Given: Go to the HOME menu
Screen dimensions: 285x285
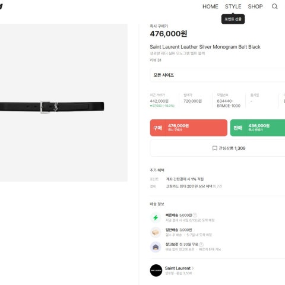Looking at the screenshot, I should coord(210,7).
